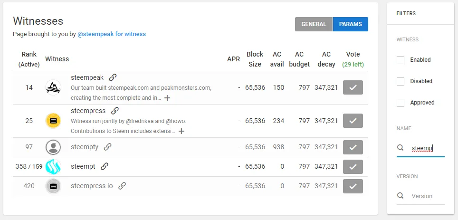Click the cyan steempt flame avatar

(53, 166)
